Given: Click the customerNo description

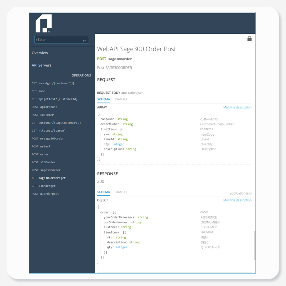Looking at the screenshot, I should pyautogui.click(x=209, y=119).
